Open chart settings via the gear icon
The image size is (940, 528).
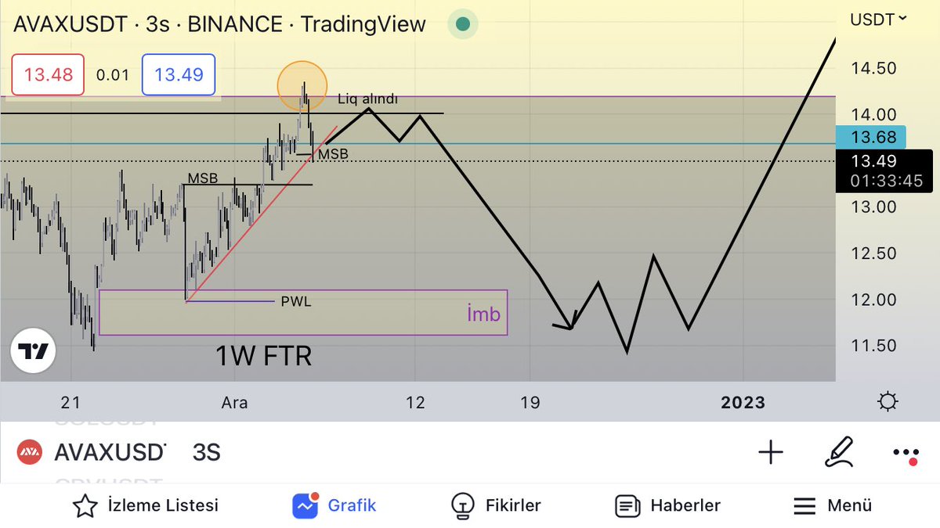tap(888, 401)
